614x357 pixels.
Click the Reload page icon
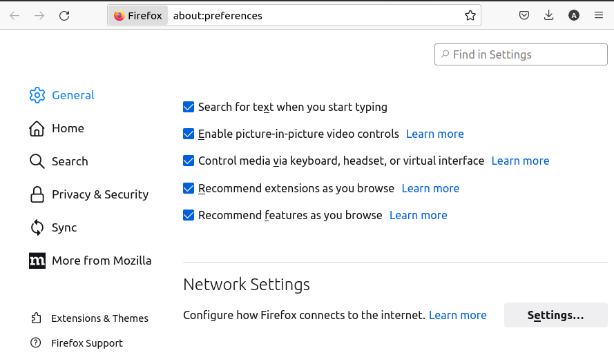pyautogui.click(x=64, y=15)
